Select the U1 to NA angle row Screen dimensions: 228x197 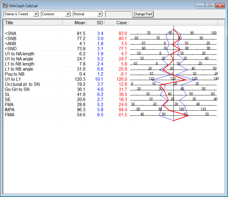tap(19, 59)
